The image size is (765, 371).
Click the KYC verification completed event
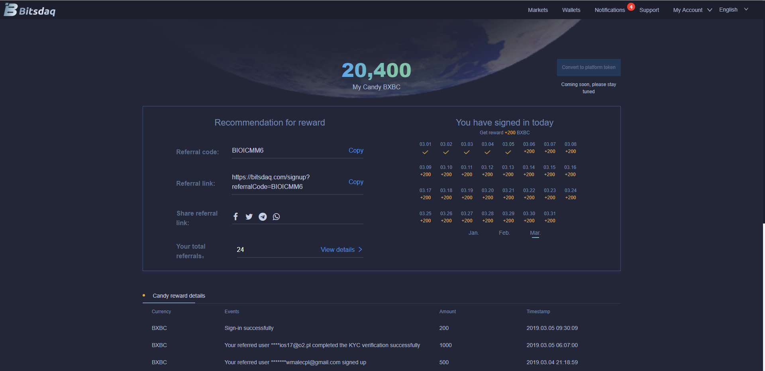coord(322,345)
